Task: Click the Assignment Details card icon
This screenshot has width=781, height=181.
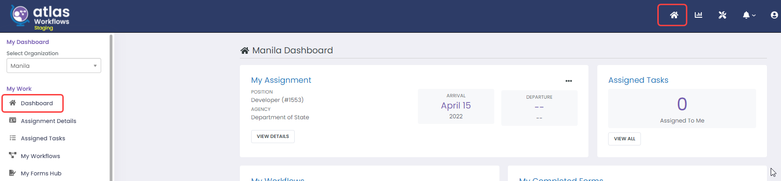Action: pos(13,121)
